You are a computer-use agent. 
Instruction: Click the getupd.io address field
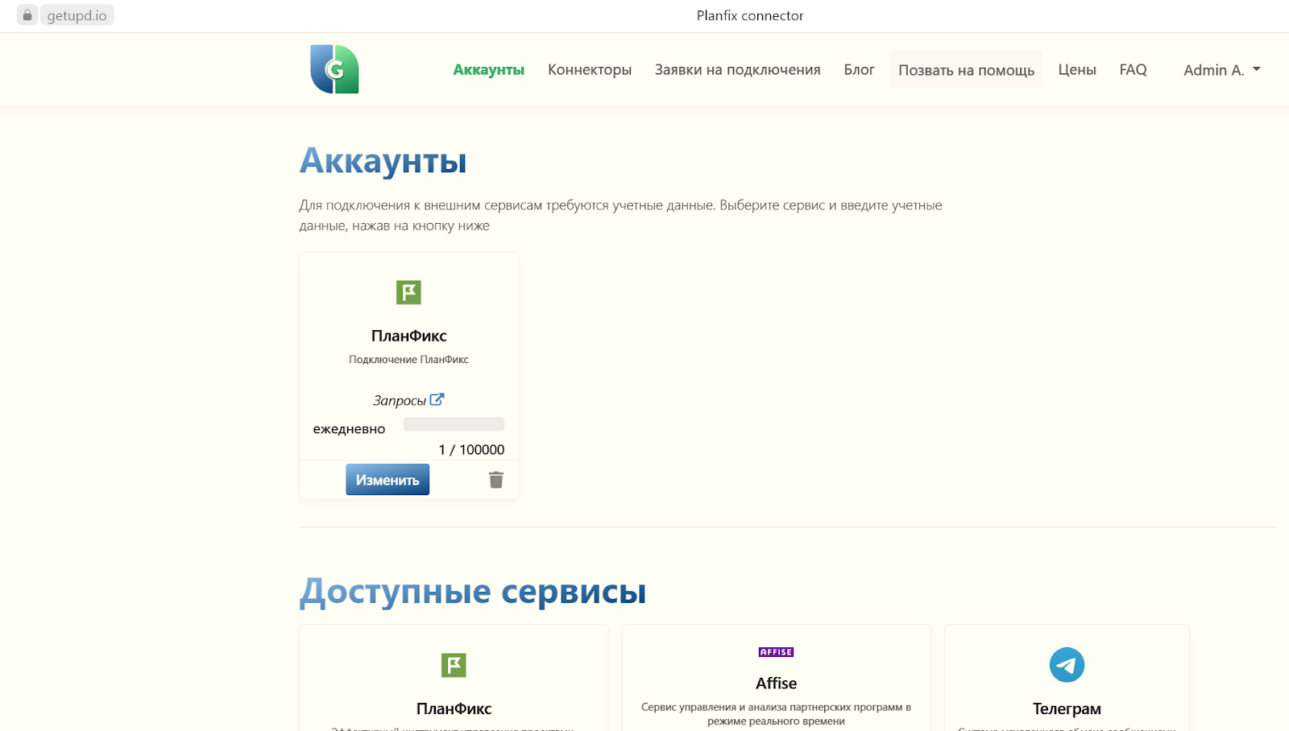pos(77,15)
